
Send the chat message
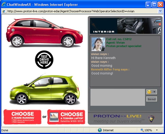click(151, 99)
